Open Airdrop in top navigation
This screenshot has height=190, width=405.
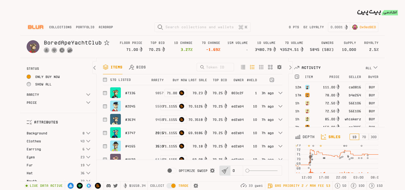coord(106,27)
